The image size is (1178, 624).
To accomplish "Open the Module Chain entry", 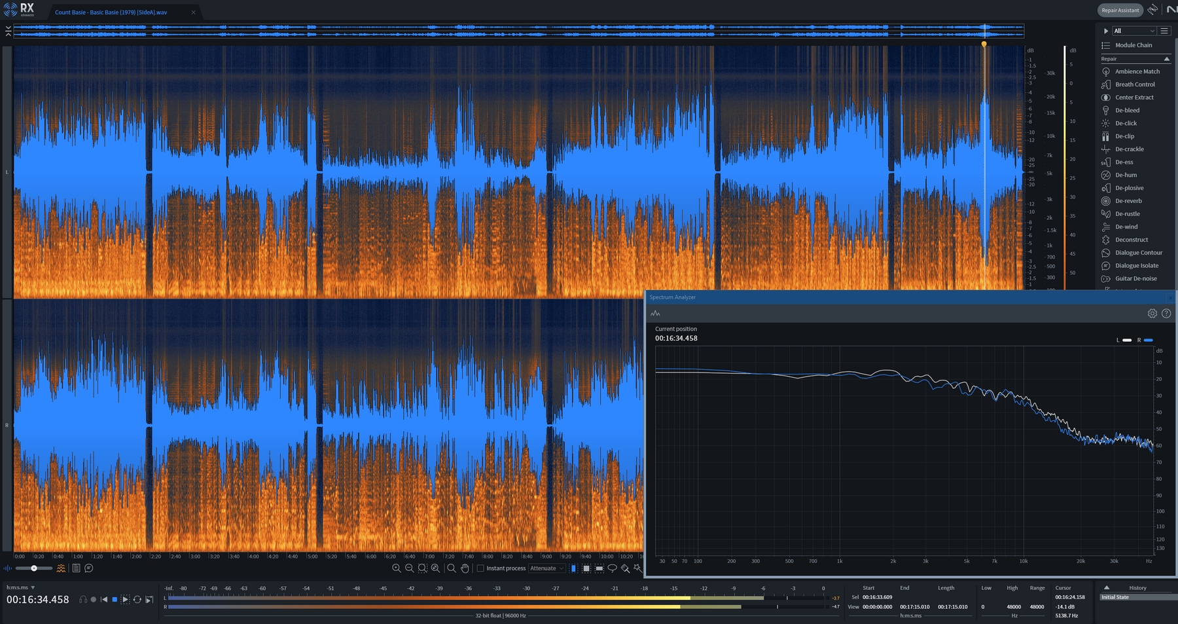I will 1133,45.
